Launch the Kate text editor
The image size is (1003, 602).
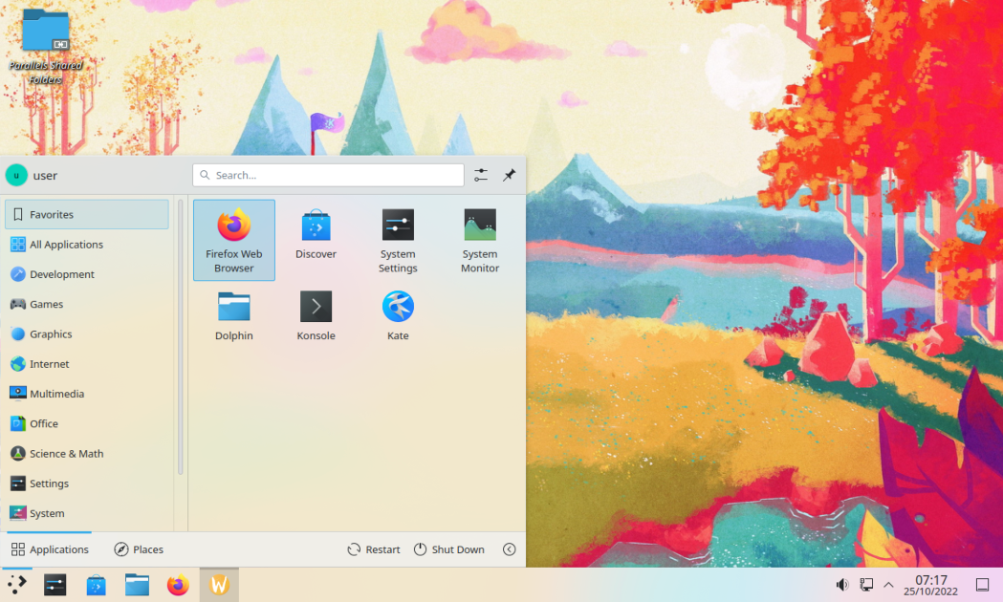(398, 315)
